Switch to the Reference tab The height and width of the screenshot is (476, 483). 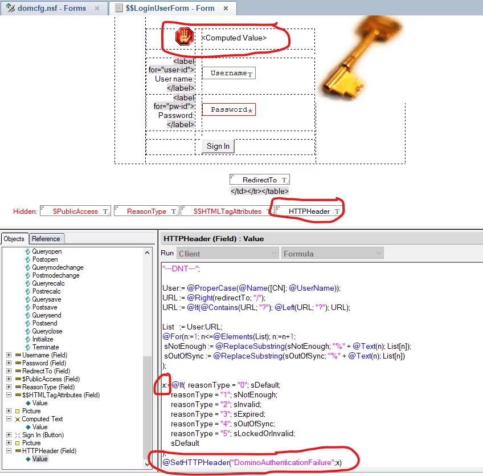[x=46, y=239]
